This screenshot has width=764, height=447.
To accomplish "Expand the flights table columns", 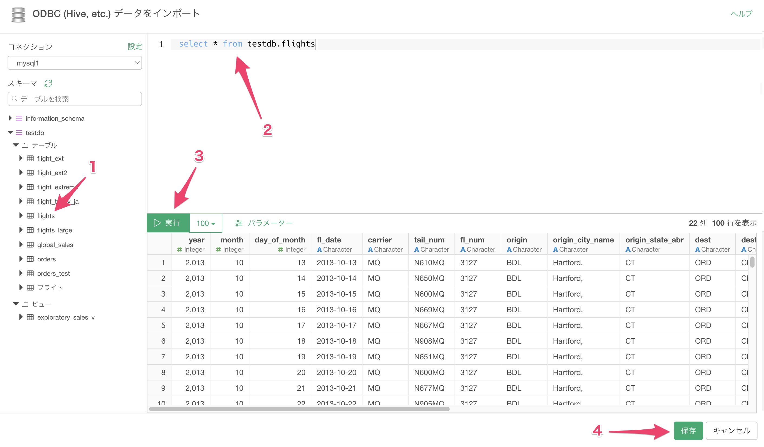I will point(21,215).
